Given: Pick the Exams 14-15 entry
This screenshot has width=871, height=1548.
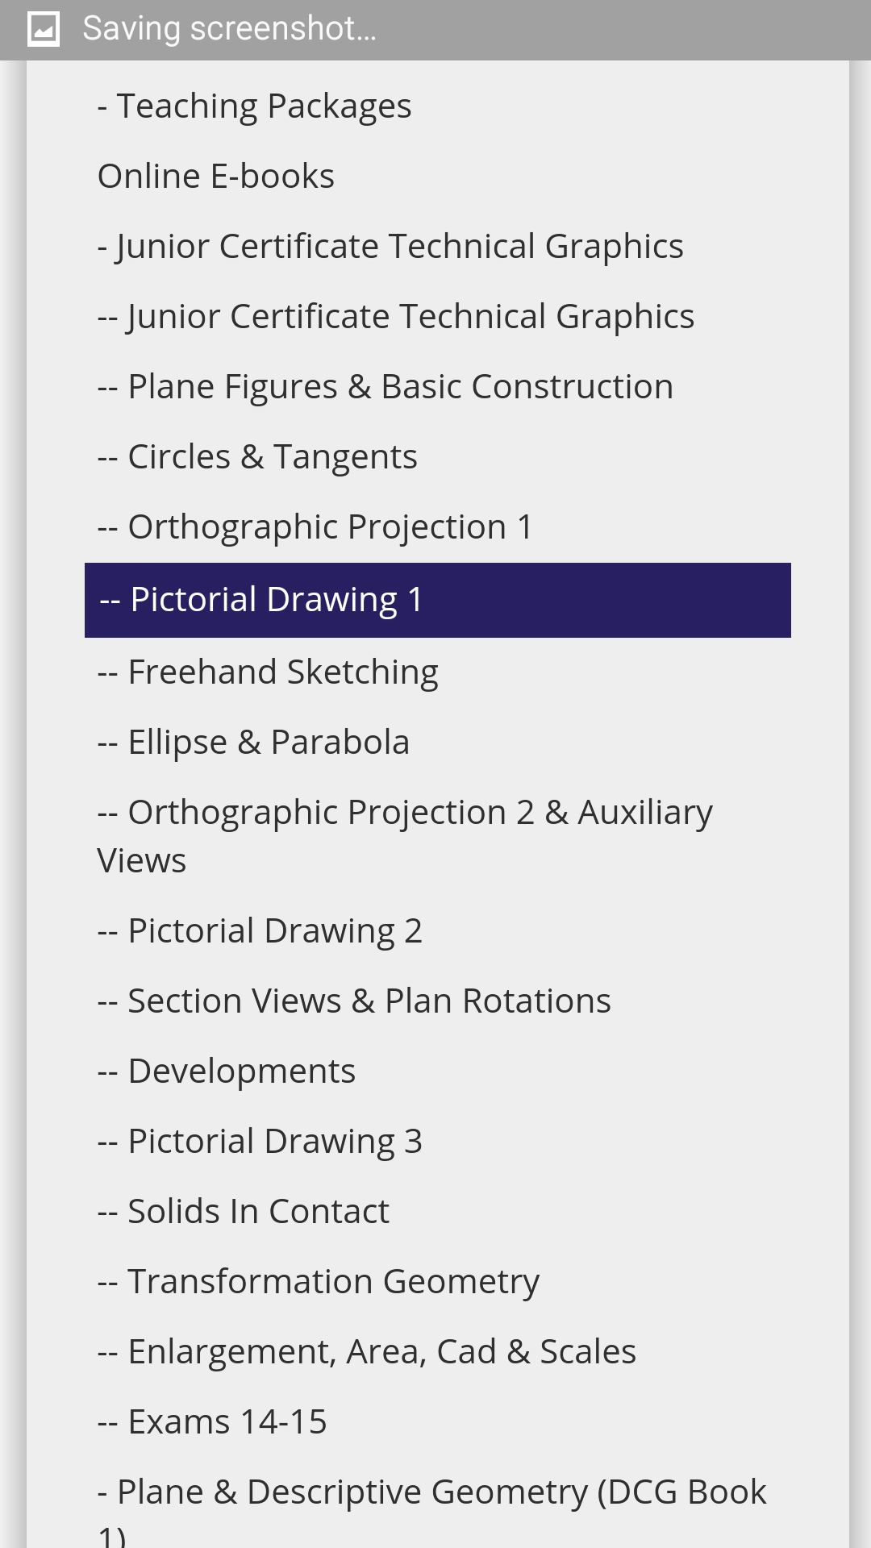Looking at the screenshot, I should [212, 1421].
